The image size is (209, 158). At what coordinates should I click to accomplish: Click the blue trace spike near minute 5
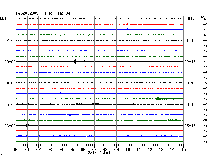tap(70, 115)
